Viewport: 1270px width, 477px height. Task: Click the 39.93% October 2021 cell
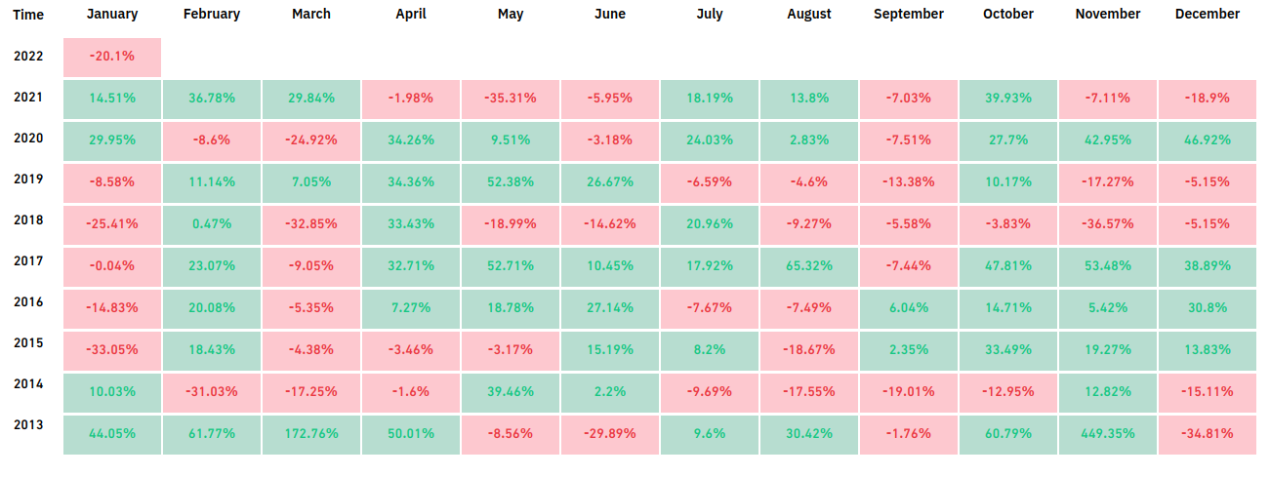click(x=1008, y=99)
